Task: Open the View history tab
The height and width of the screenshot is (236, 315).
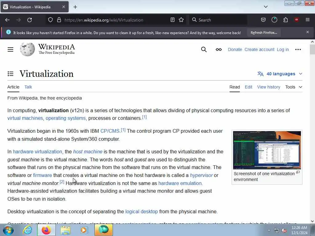Action: 269,87
